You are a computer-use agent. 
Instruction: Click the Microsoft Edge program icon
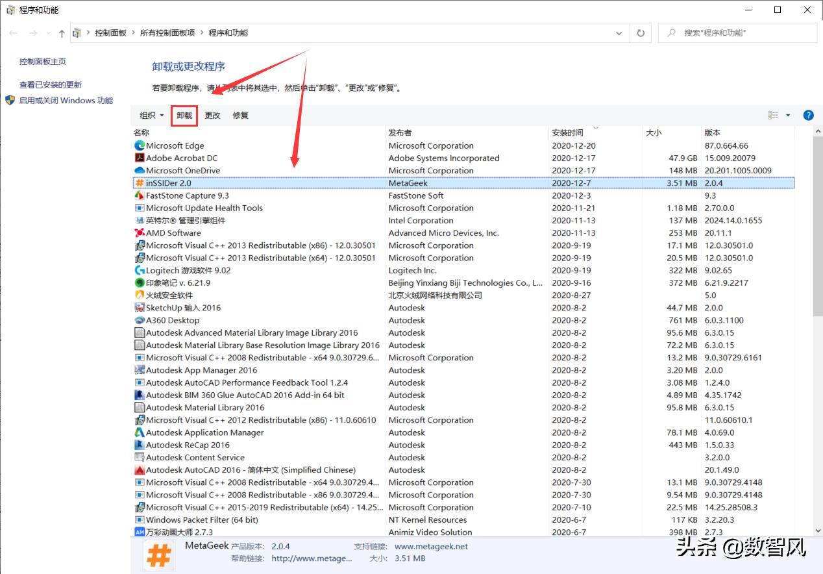pos(140,145)
